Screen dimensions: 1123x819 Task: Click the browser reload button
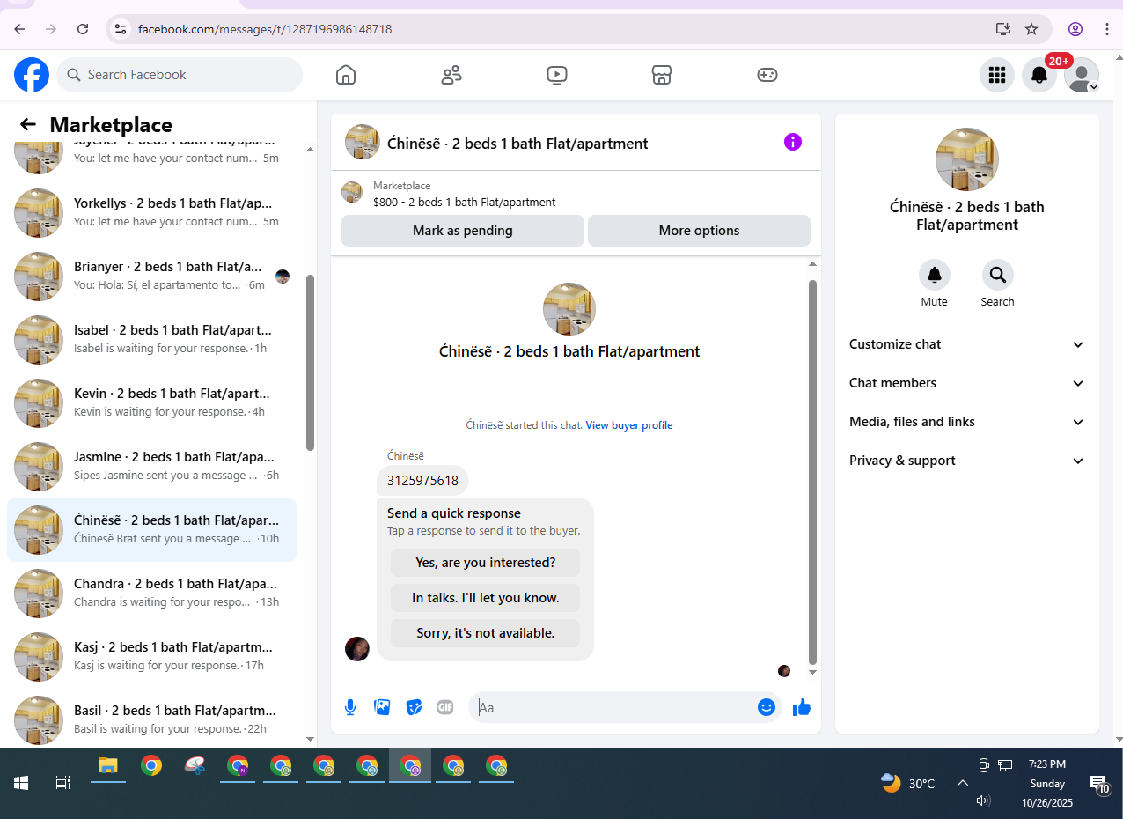pyautogui.click(x=83, y=29)
